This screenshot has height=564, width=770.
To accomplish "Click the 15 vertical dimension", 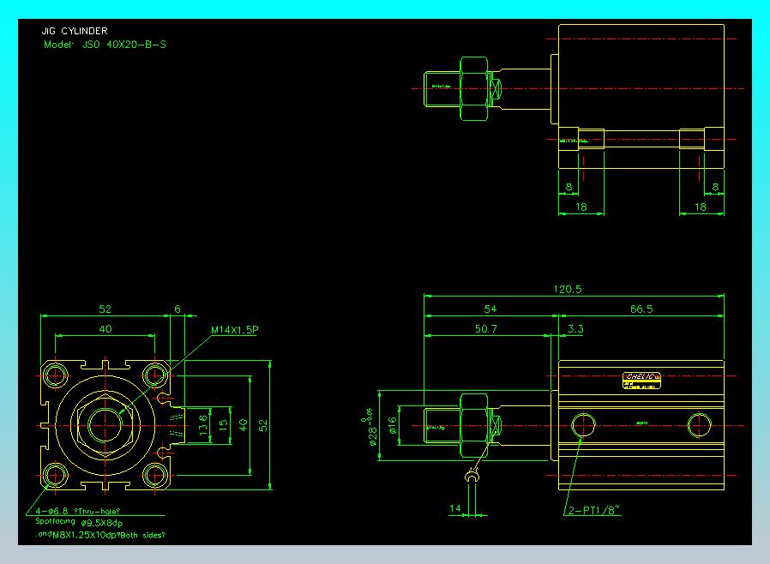I will [224, 425].
